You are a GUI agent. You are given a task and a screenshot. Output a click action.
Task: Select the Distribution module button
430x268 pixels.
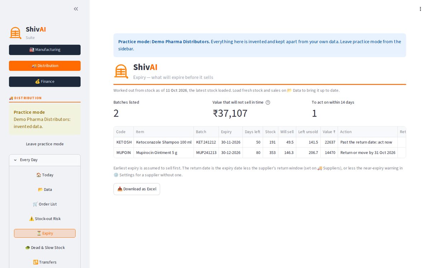tap(45, 66)
